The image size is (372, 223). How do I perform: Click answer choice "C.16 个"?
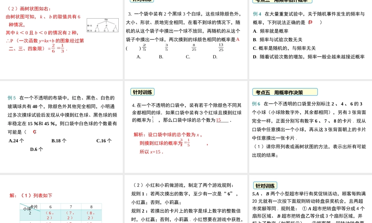click(104, 141)
